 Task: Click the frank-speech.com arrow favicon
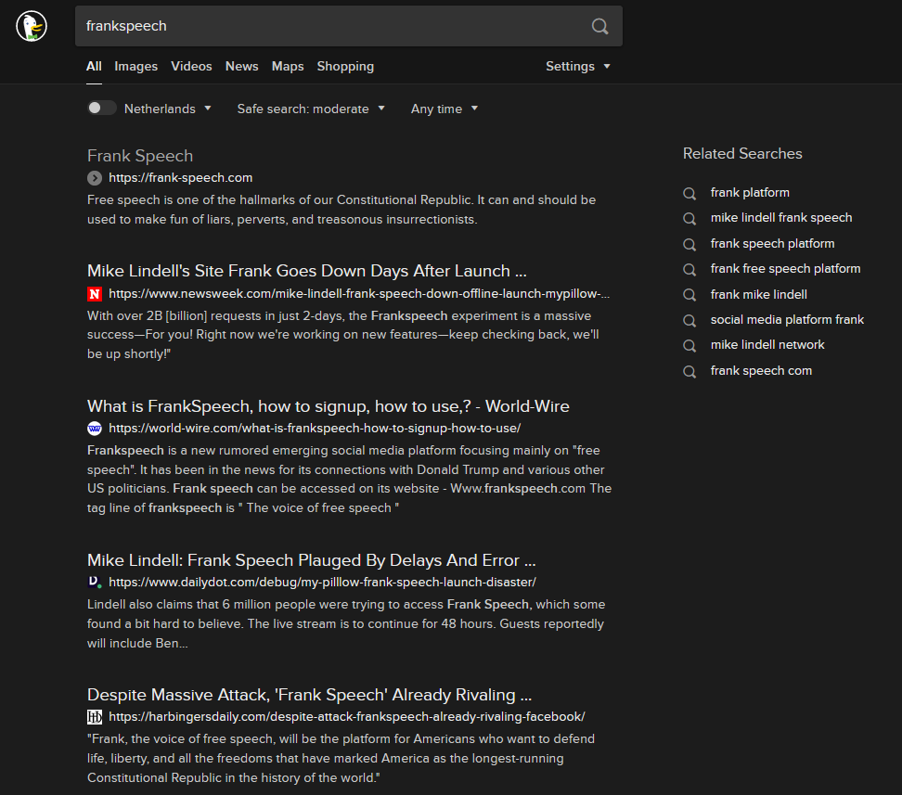coord(95,178)
